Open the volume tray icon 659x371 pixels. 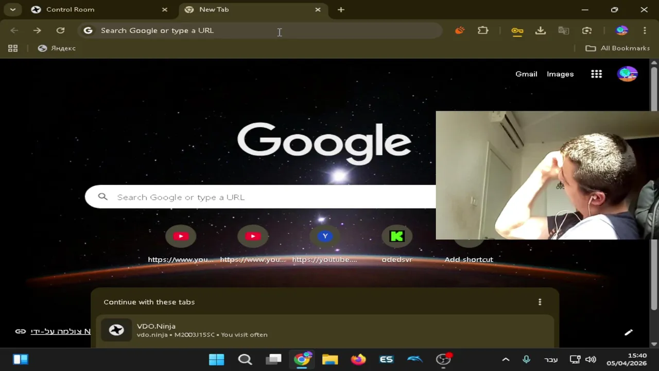(x=591, y=360)
